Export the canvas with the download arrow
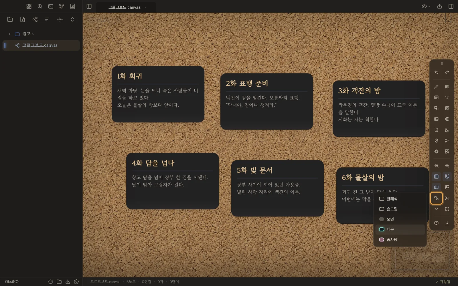 pos(447,223)
